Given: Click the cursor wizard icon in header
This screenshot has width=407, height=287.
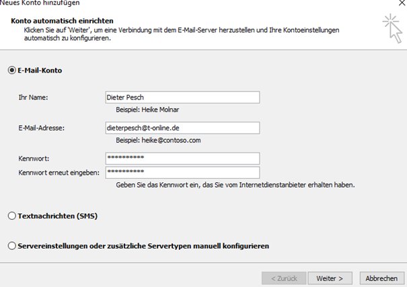Looking at the screenshot, I should [x=392, y=28].
